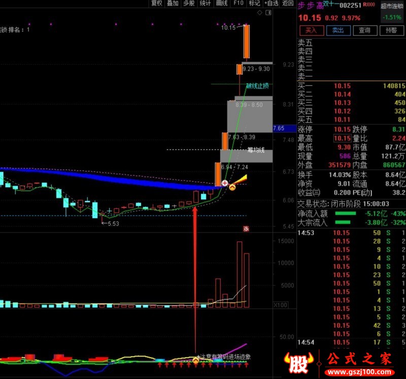Screen dimensions: 406x379
Task: Click the 股 bull logo
Action: [299, 363]
